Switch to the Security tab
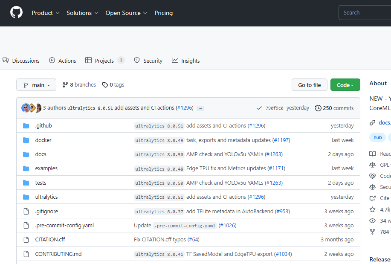Viewport: 391px width, 264px height. coord(148,61)
